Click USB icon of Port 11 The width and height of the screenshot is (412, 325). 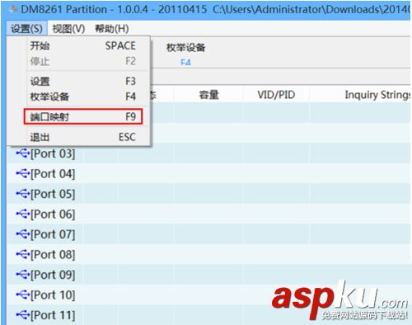click(x=22, y=315)
